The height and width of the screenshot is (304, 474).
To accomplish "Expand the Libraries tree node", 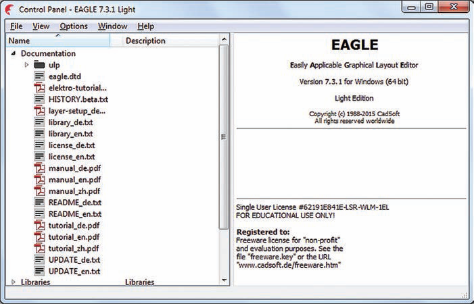I will pos(14,282).
